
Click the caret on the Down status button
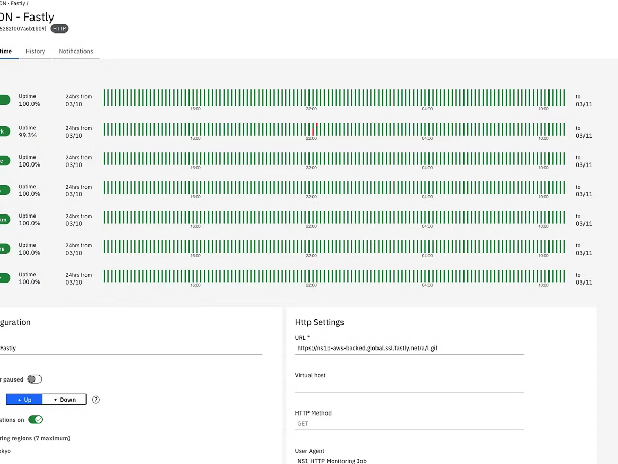(x=55, y=399)
